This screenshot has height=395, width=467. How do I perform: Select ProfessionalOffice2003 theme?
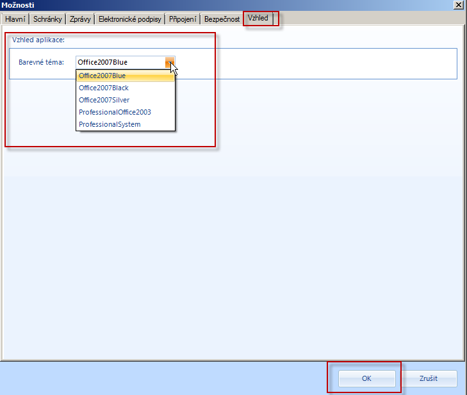point(126,112)
